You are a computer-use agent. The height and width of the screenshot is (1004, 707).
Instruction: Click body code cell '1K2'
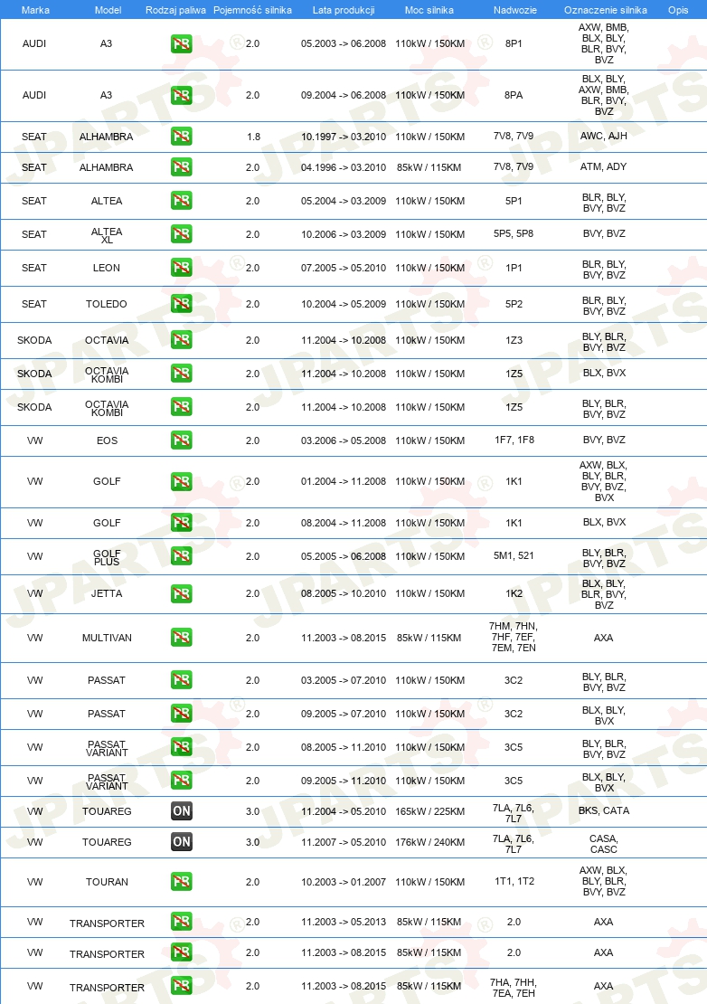(x=514, y=593)
